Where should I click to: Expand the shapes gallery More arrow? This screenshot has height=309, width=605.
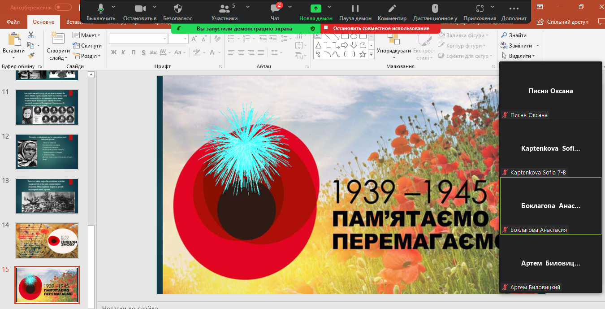coord(371,55)
